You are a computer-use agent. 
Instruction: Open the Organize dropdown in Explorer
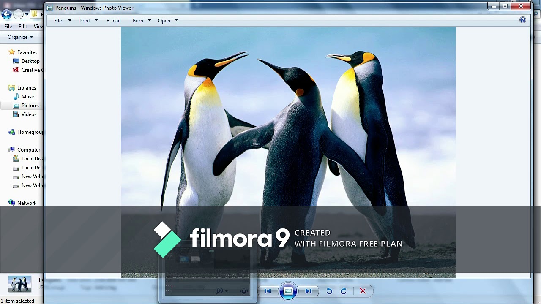click(20, 37)
